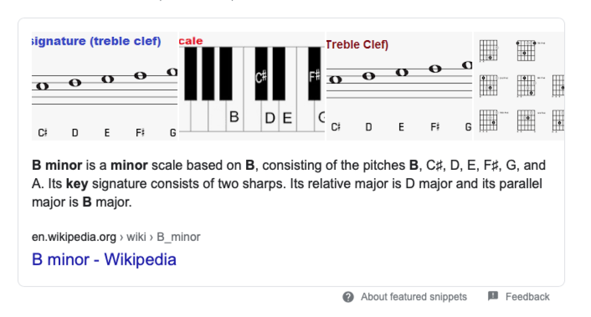Click the red 'cale' heading above piano
This screenshot has height=317, width=591.
(x=191, y=41)
